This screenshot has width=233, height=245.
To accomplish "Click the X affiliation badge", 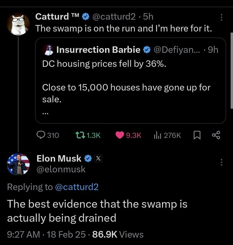I will (x=98, y=159).
